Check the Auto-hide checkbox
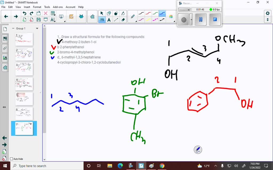The width and height of the screenshot is (273, 170). pyautogui.click(x=12, y=159)
